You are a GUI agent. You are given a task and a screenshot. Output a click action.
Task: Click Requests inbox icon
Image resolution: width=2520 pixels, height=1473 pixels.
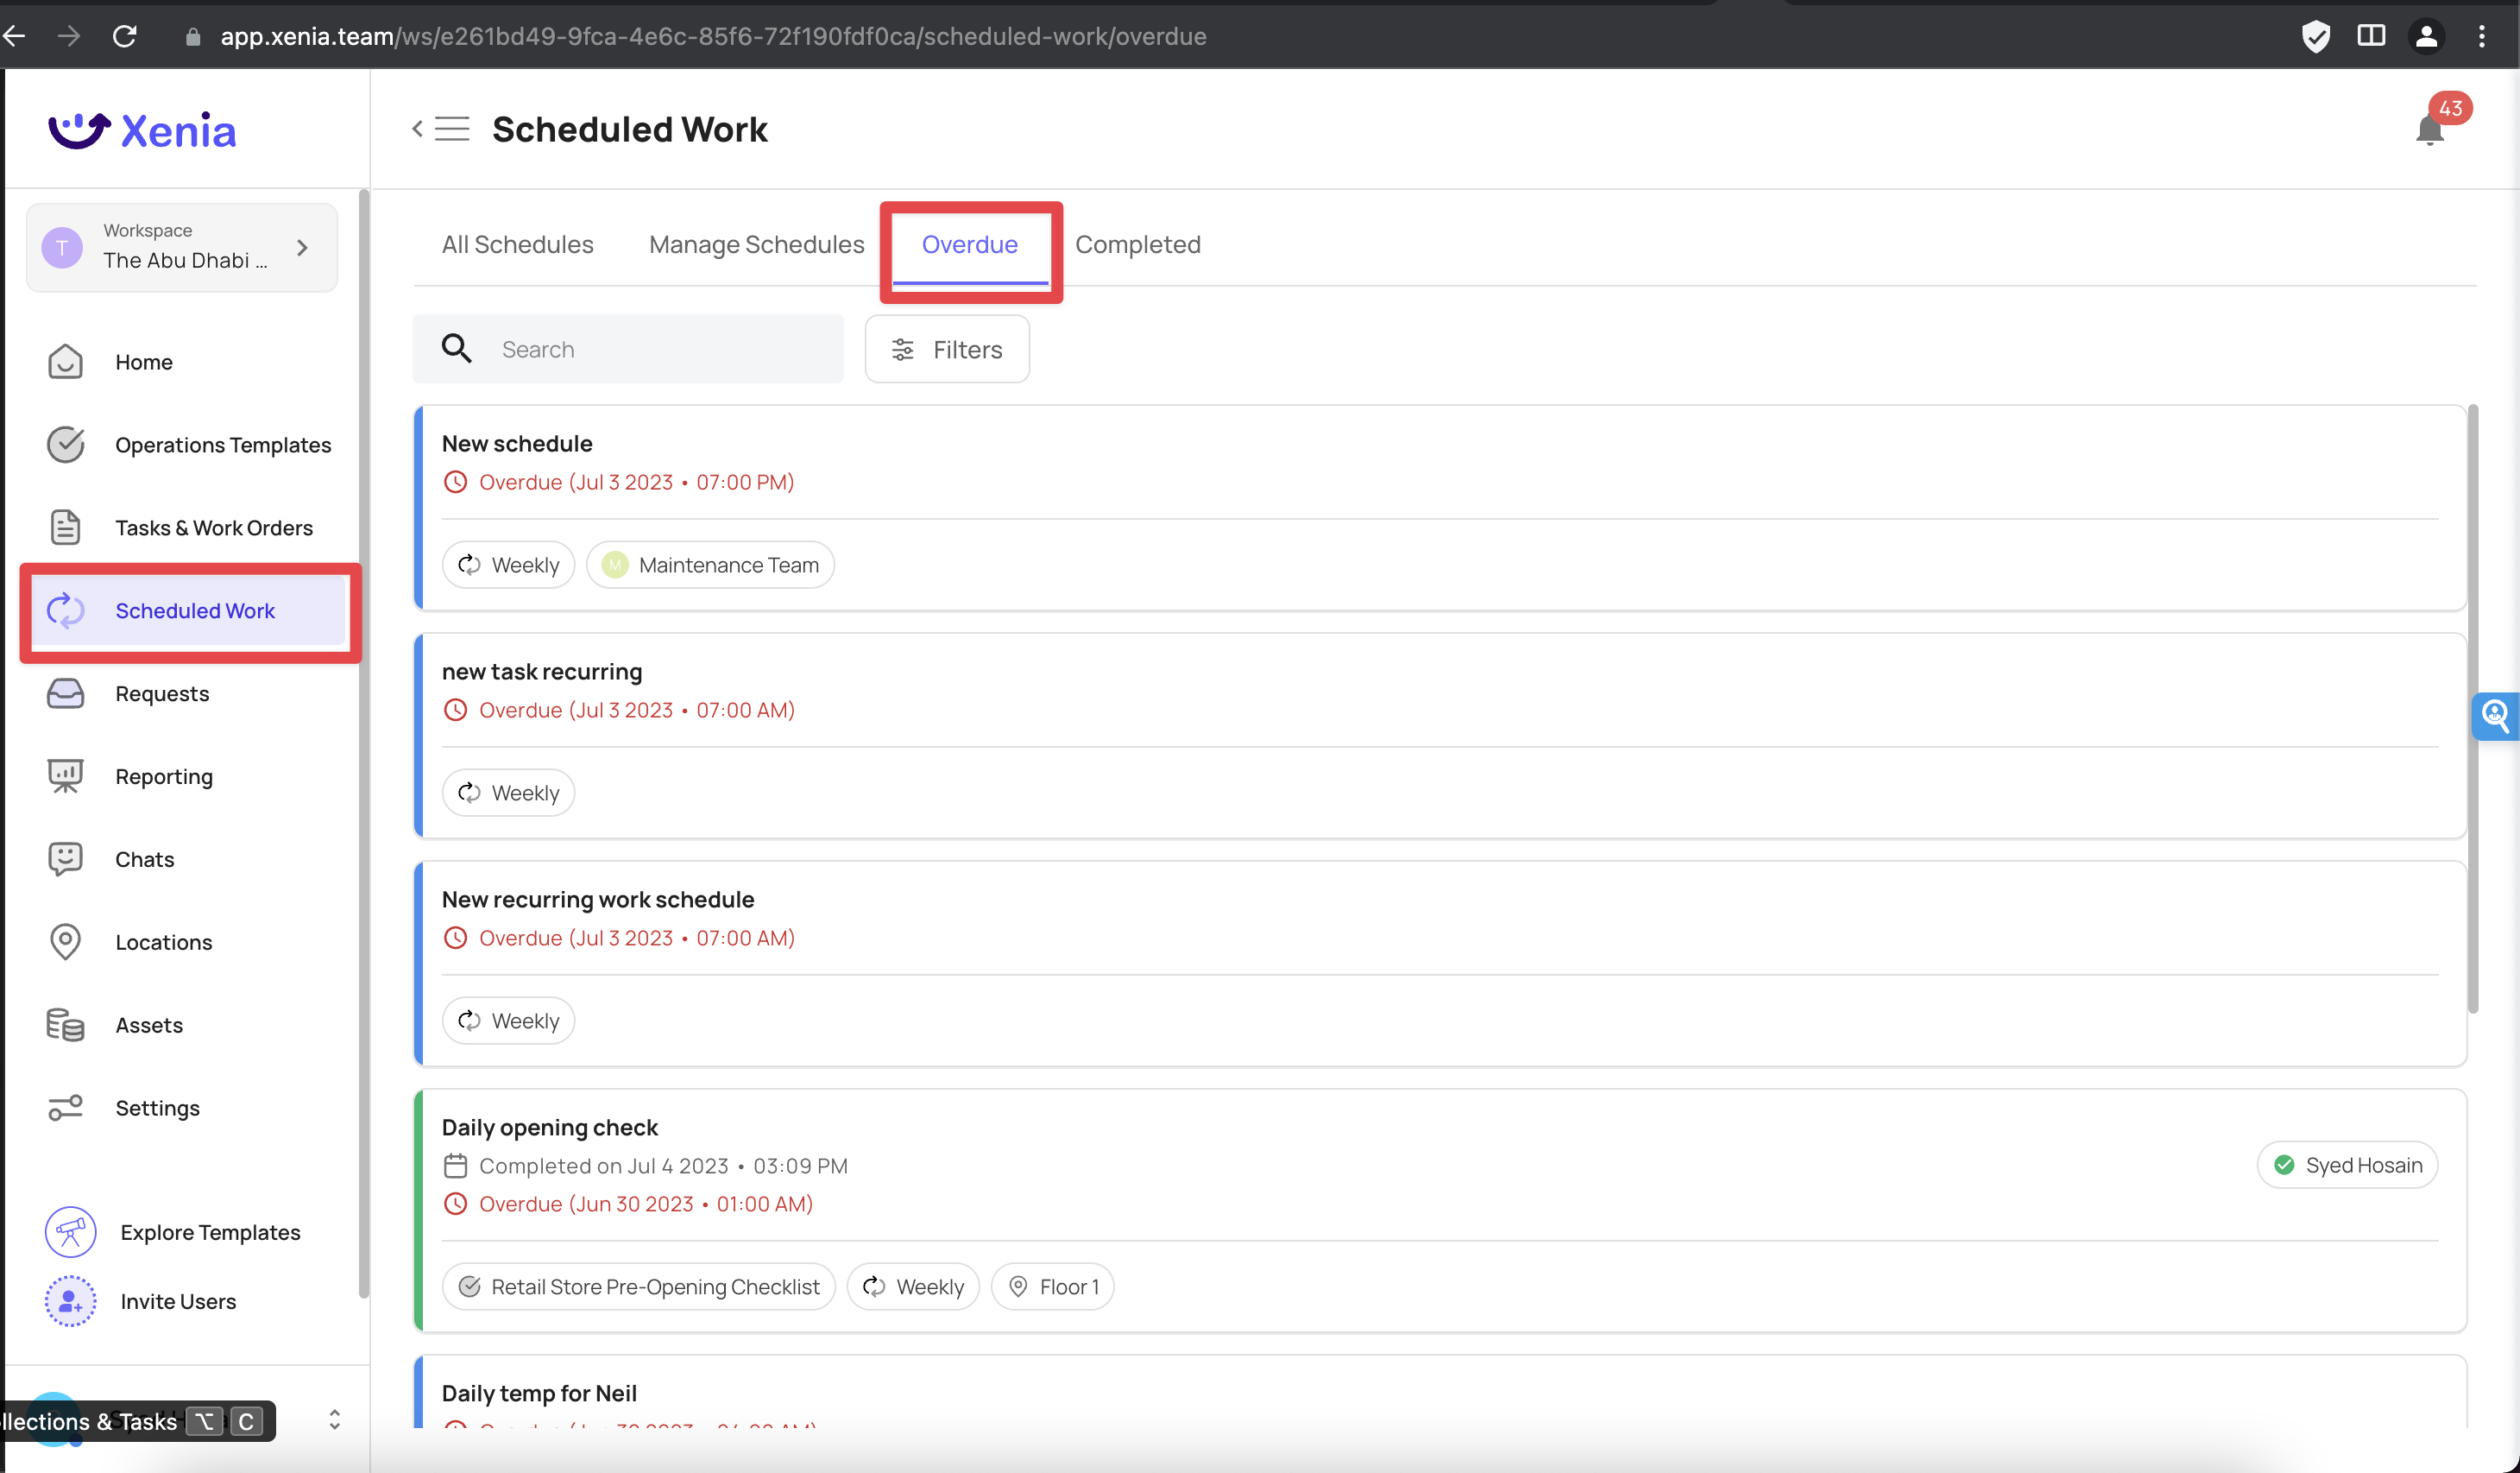tap(65, 693)
